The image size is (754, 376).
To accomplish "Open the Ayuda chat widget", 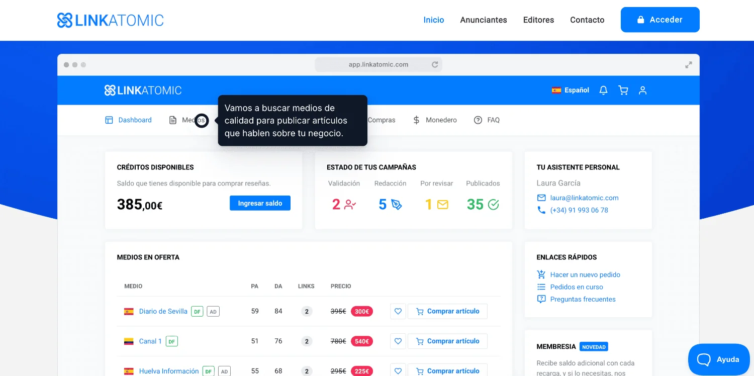I will [x=719, y=359].
